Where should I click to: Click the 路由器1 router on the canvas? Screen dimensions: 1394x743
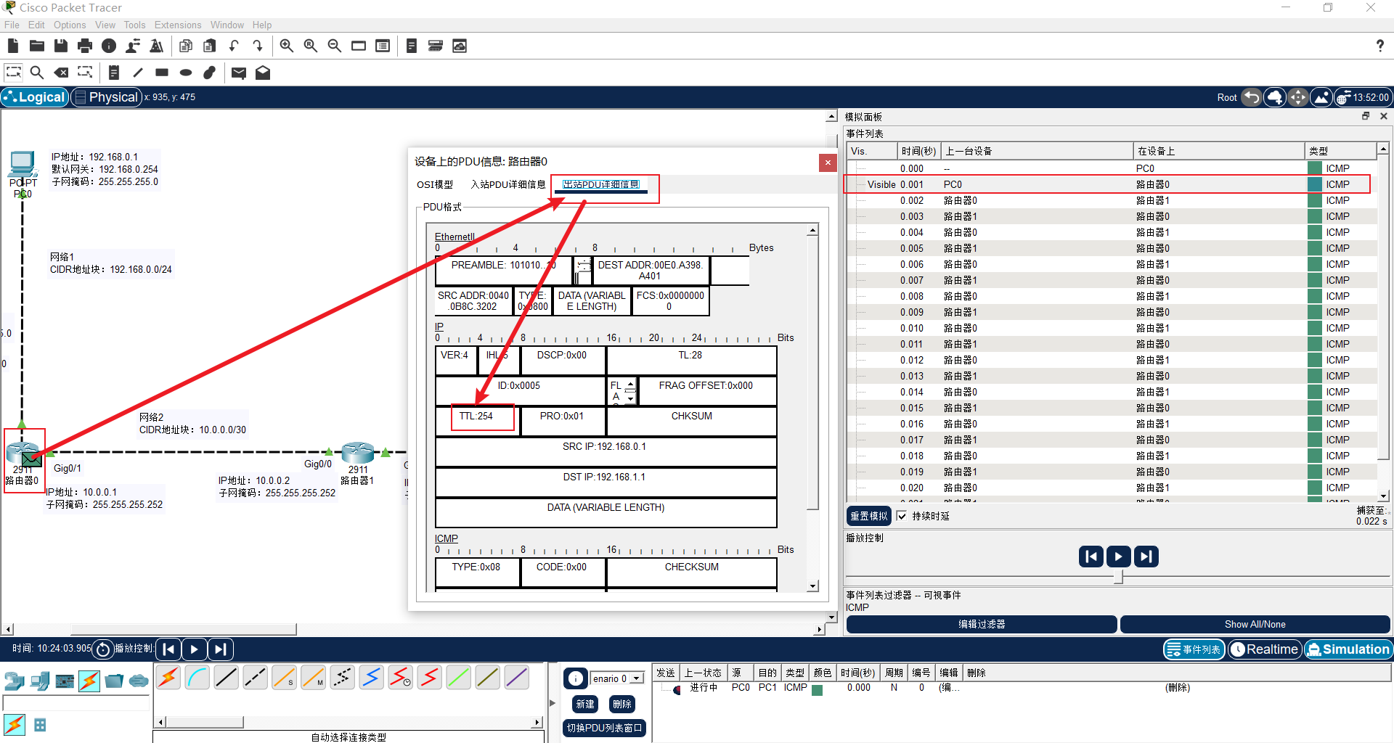pyautogui.click(x=357, y=453)
